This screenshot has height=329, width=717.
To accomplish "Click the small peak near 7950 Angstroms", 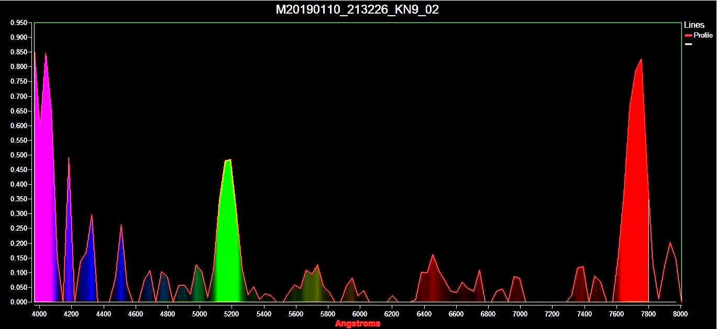I will 670,277.
